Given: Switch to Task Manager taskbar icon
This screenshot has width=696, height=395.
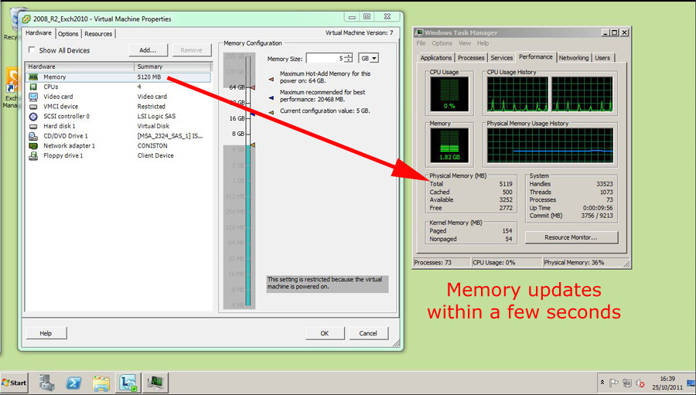Looking at the screenshot, I should (155, 383).
